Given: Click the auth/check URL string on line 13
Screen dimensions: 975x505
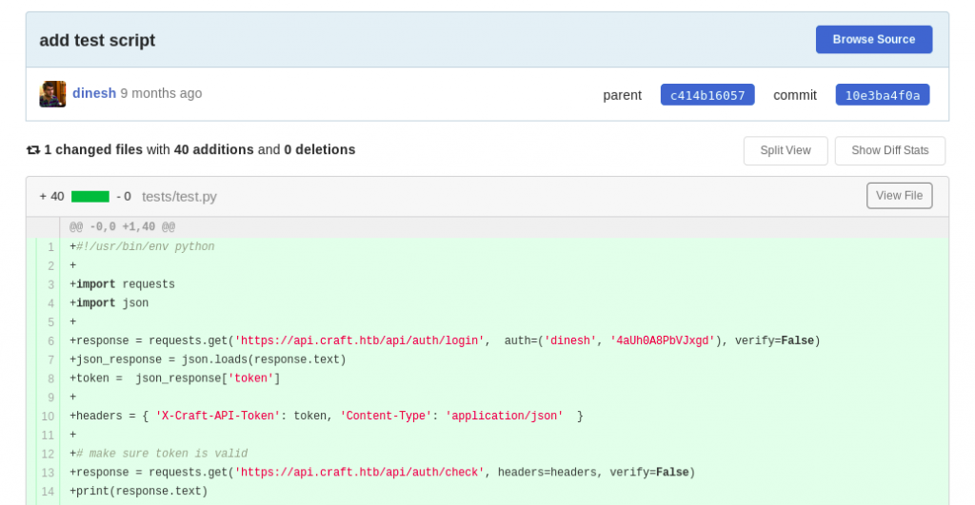Looking at the screenshot, I should pos(359,472).
